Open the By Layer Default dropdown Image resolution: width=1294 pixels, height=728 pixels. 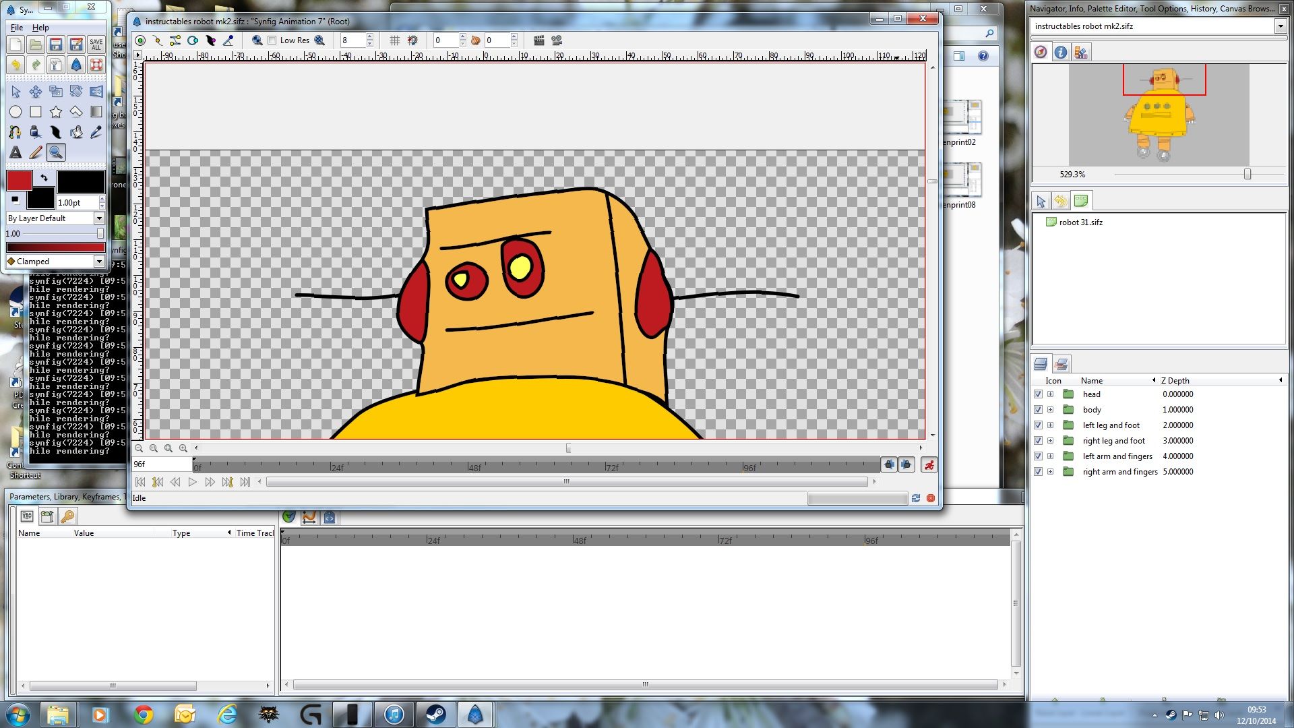99,218
